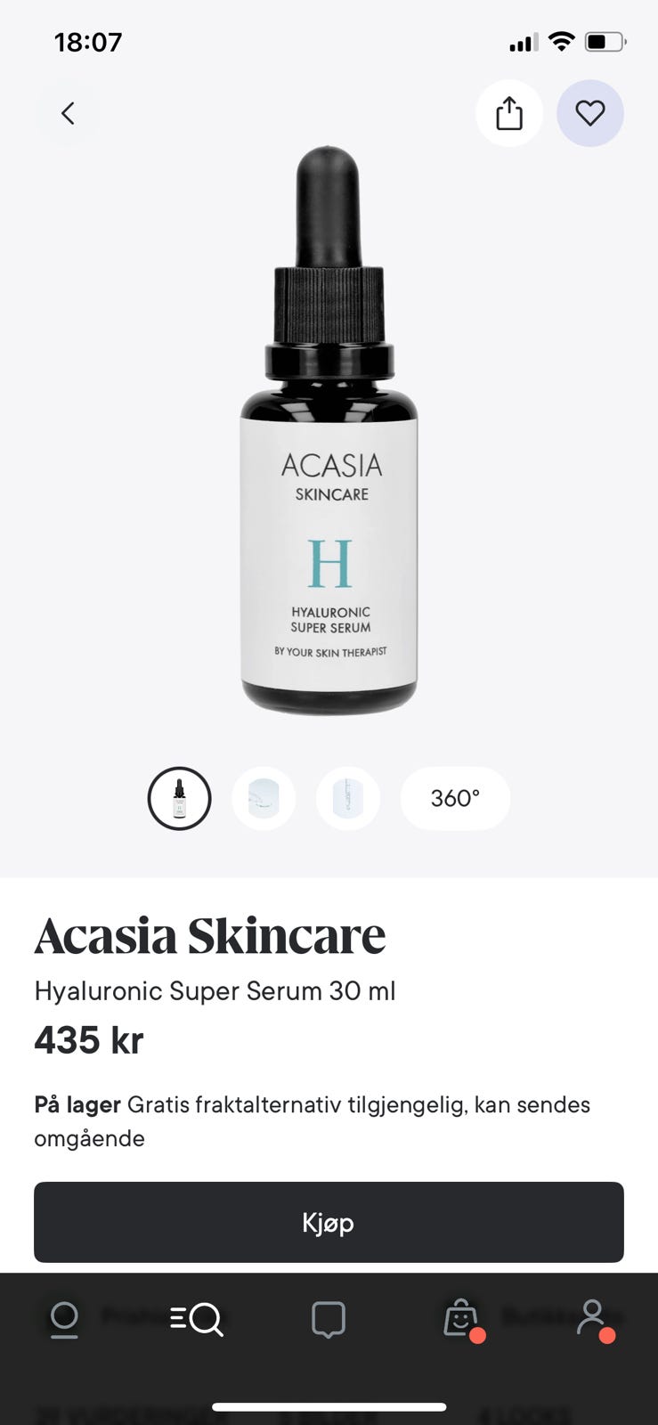Tap the På lager shipping info text
The height and width of the screenshot is (1425, 658).
coord(313,1121)
